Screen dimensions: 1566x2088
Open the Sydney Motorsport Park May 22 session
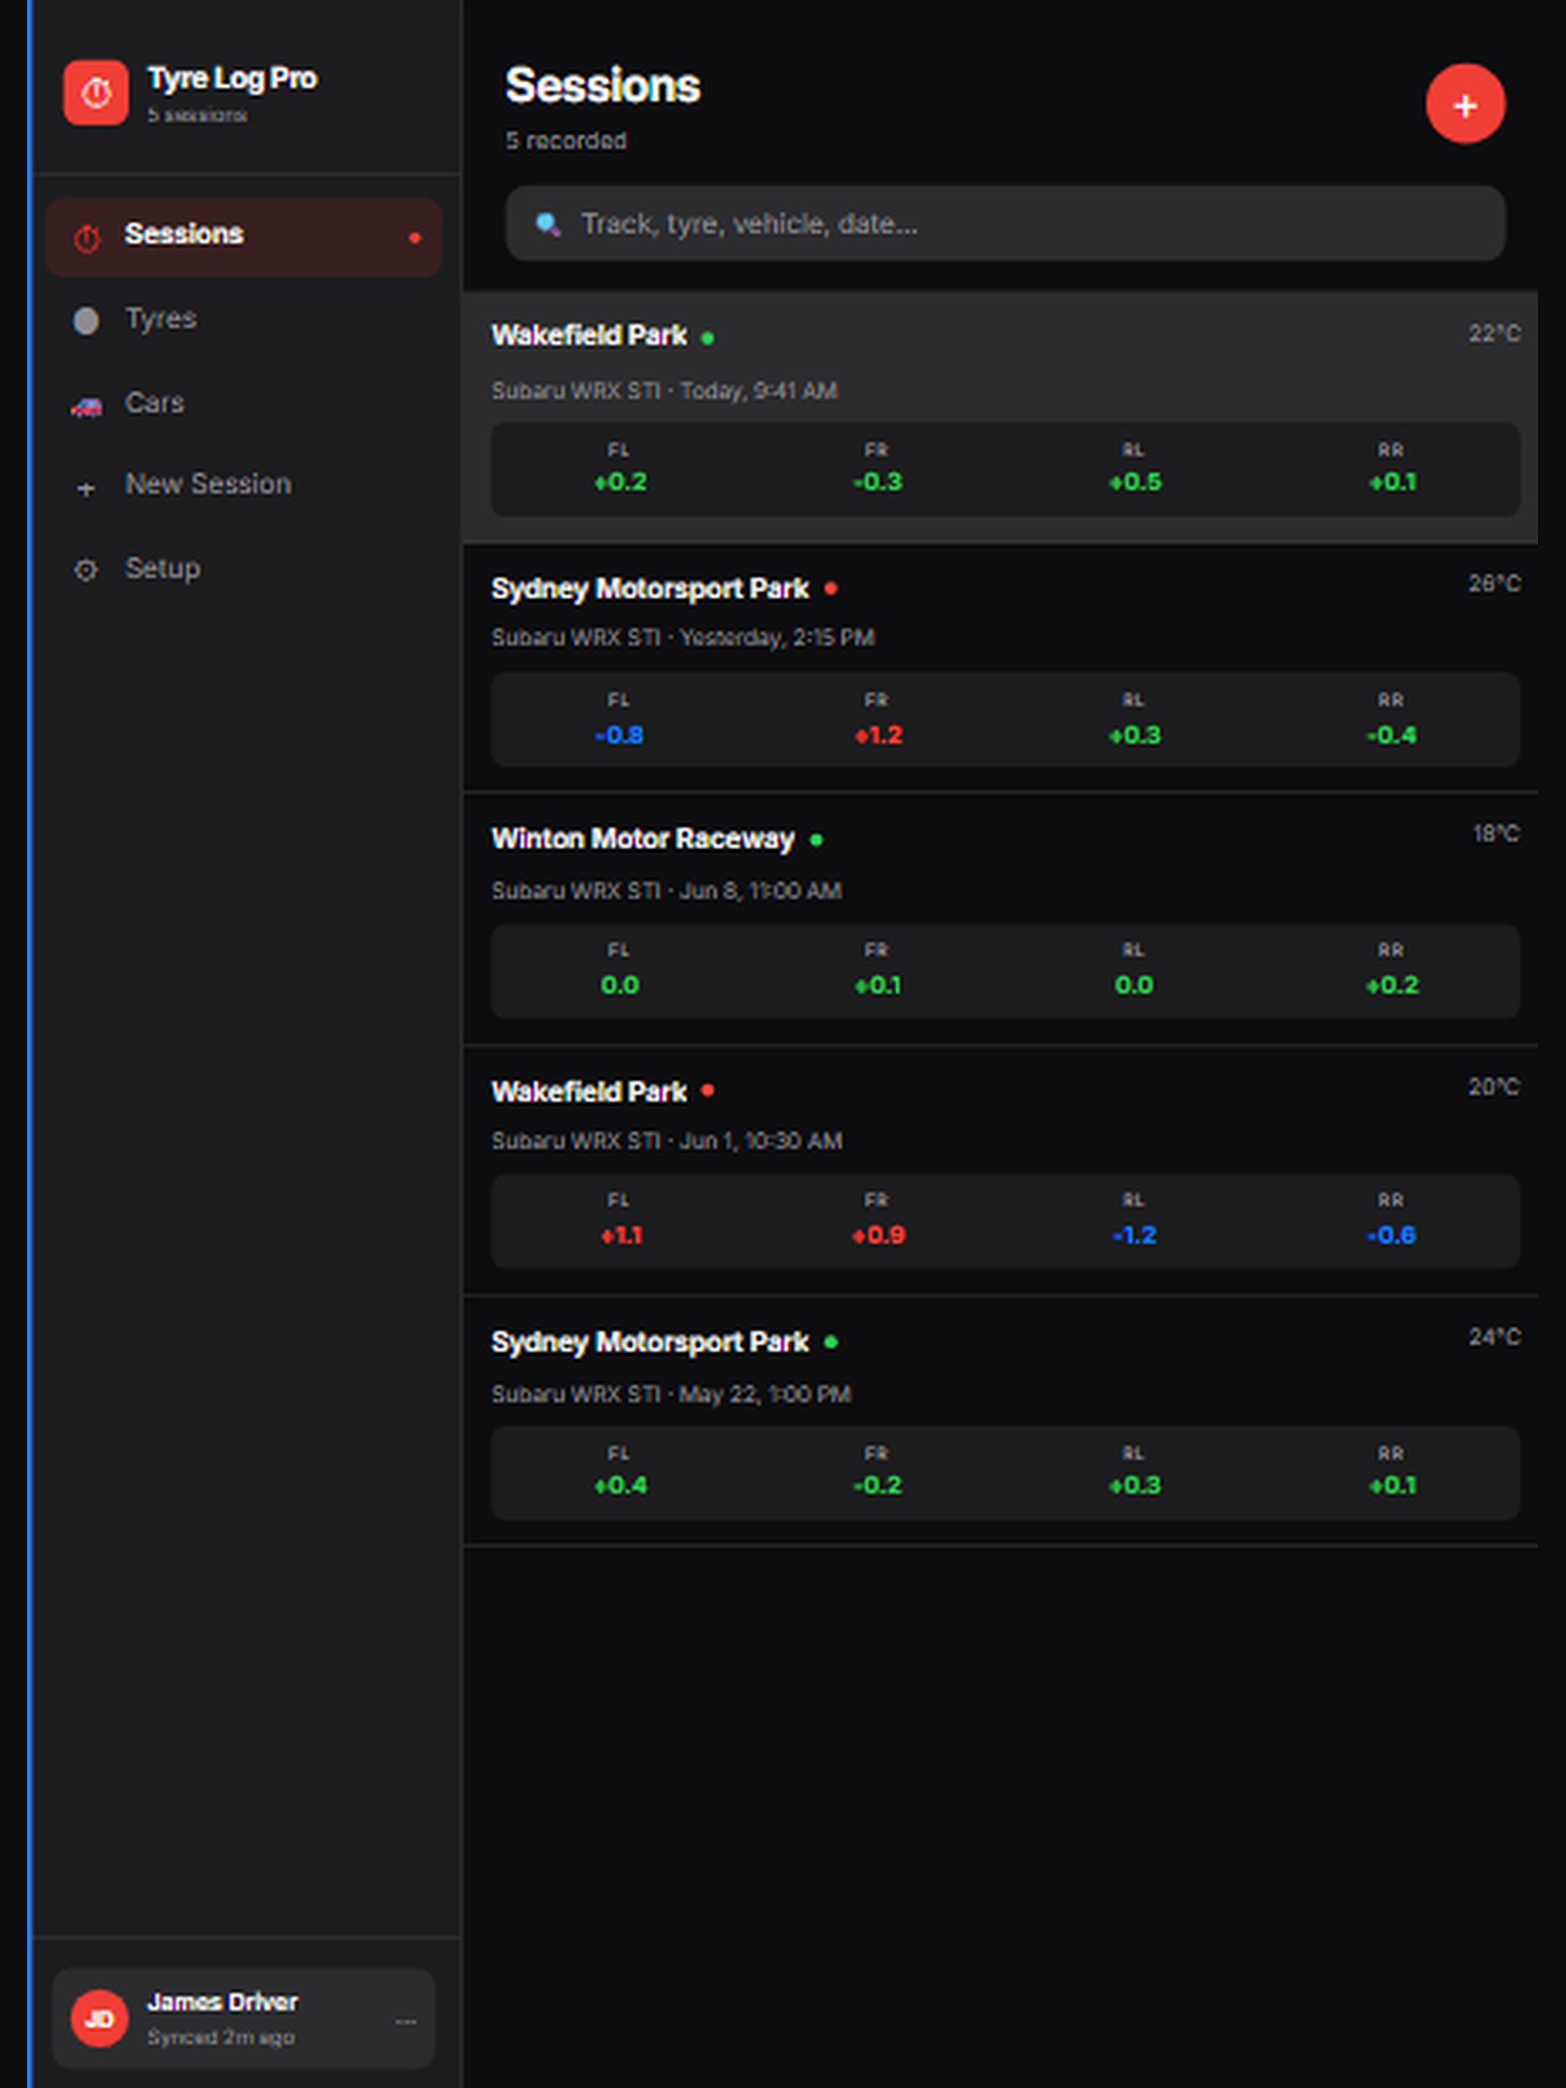click(x=1000, y=1420)
